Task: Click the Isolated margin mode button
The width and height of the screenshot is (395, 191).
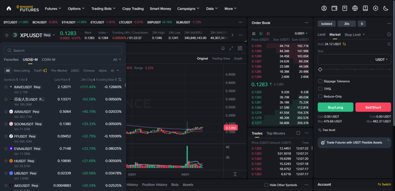Action: pos(326,23)
